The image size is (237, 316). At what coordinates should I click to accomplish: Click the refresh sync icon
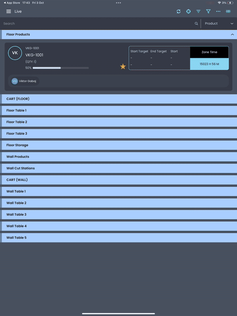[x=179, y=11]
